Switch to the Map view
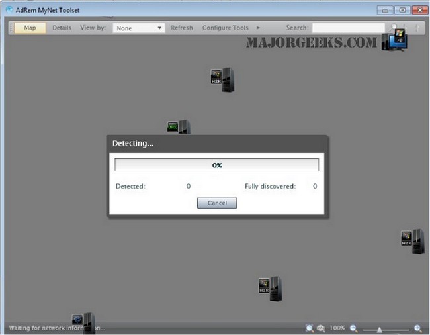This screenshot has height=335, width=430. coord(30,28)
